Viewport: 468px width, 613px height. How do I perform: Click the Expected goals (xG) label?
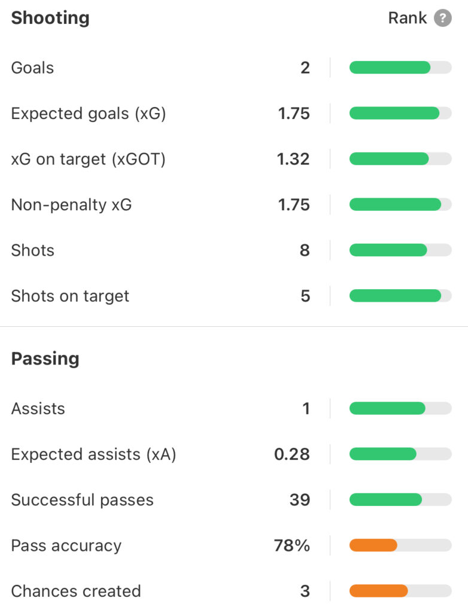click(x=89, y=114)
